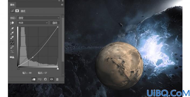This screenshot has width=190, height=97.
Task: Toggle adjustment layer visibility eye
Action: pyautogui.click(x=51, y=79)
